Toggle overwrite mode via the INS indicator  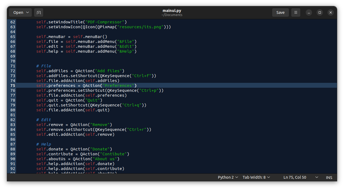point(329,177)
